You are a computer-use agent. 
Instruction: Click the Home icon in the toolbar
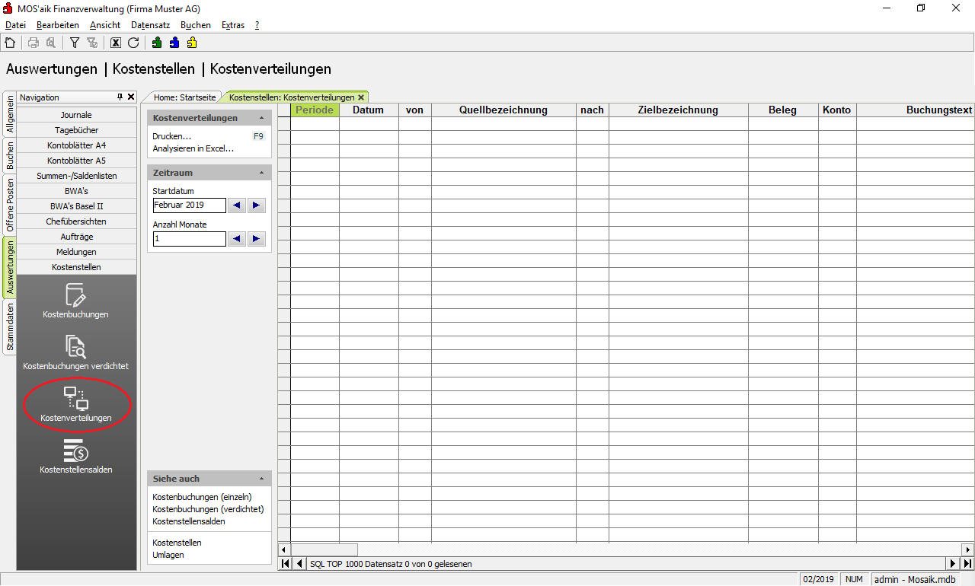[x=10, y=43]
